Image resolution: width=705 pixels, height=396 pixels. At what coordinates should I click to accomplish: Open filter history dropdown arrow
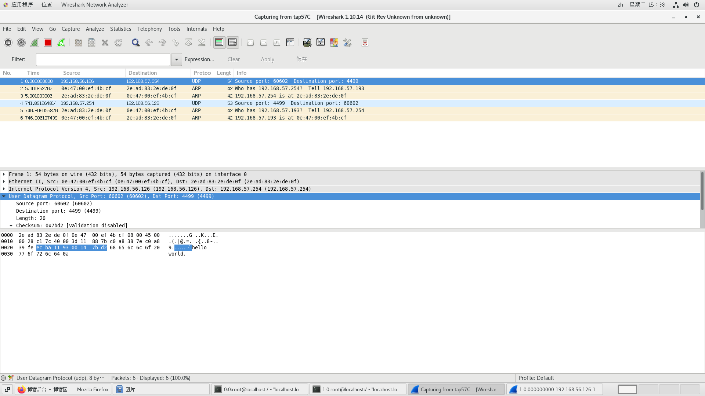(177, 59)
